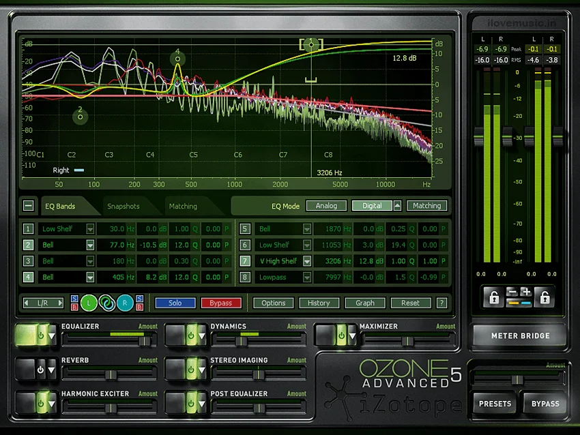Open the METER BRIDGE
The width and height of the screenshot is (580, 435).
click(520, 336)
